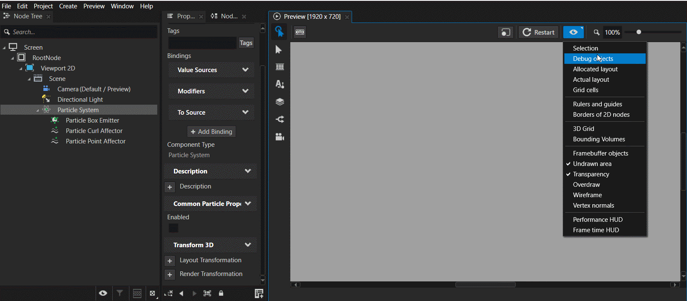
Task: Click the Tags text input field
Action: pyautogui.click(x=202, y=43)
